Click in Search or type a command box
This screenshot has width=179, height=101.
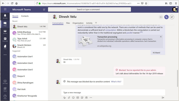click(89, 9)
